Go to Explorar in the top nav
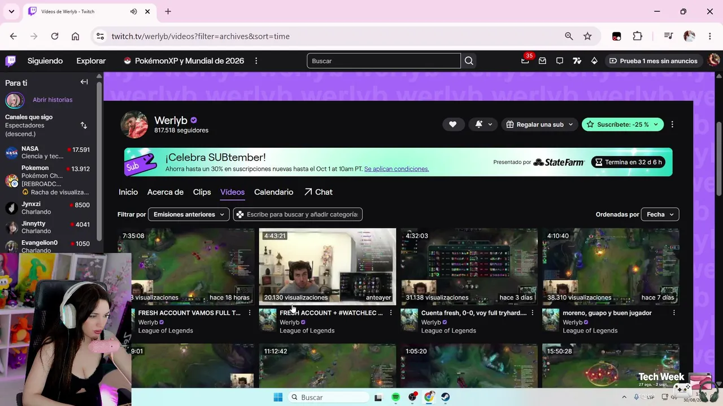723x406 pixels. (x=91, y=60)
